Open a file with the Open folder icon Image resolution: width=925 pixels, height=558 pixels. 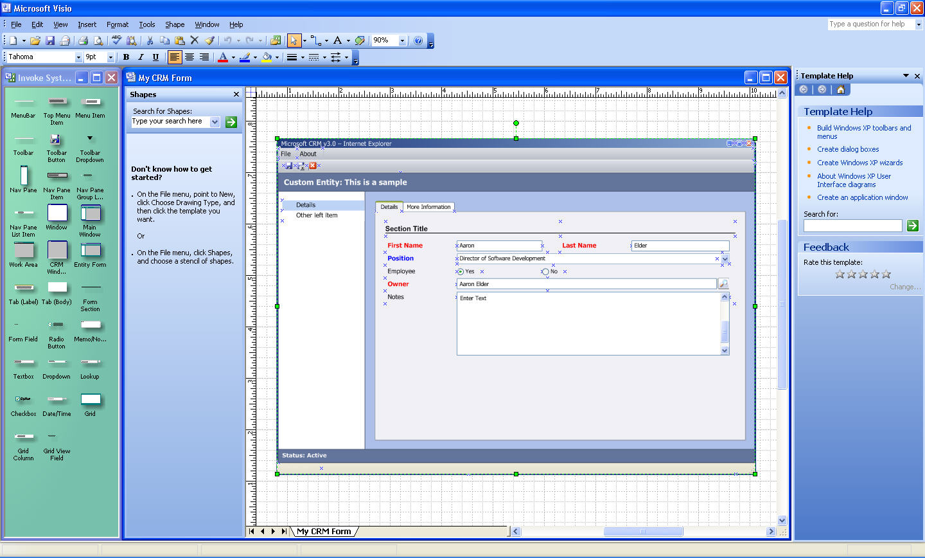[x=35, y=40]
